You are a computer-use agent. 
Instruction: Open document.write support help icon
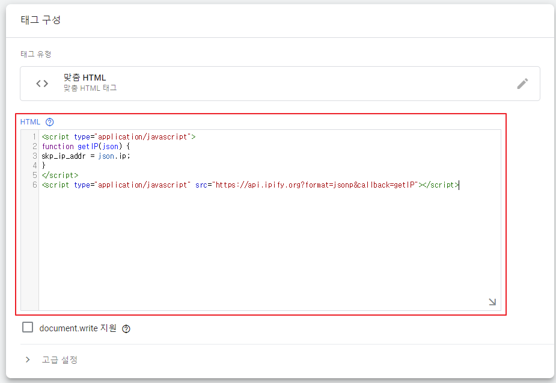[126, 329]
